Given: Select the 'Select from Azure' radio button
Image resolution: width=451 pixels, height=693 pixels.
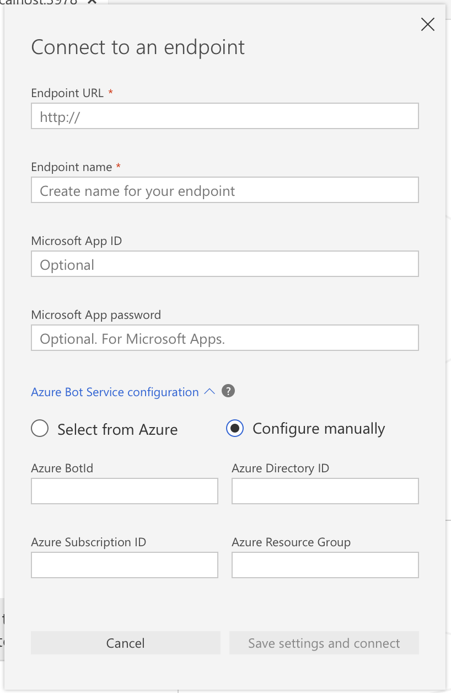Looking at the screenshot, I should [x=40, y=429].
